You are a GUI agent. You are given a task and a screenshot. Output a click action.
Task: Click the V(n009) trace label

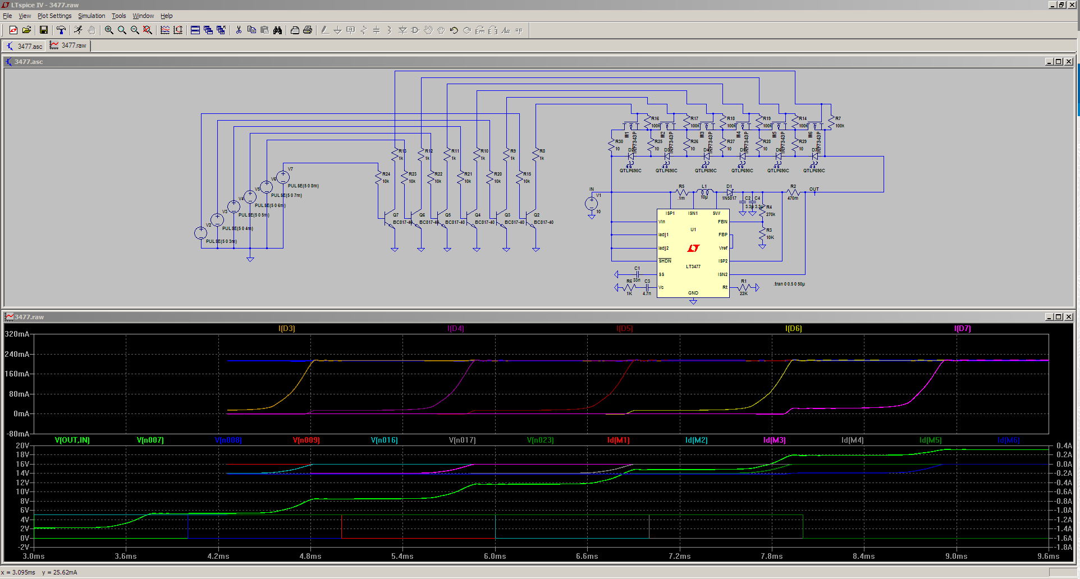pos(306,440)
